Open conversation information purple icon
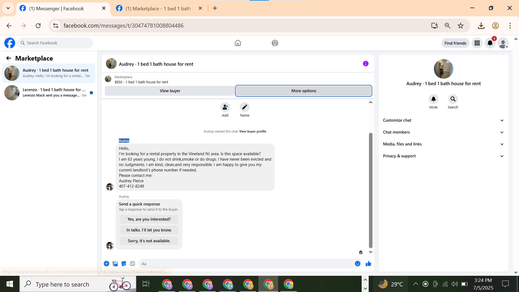519x292 pixels. tap(365, 64)
